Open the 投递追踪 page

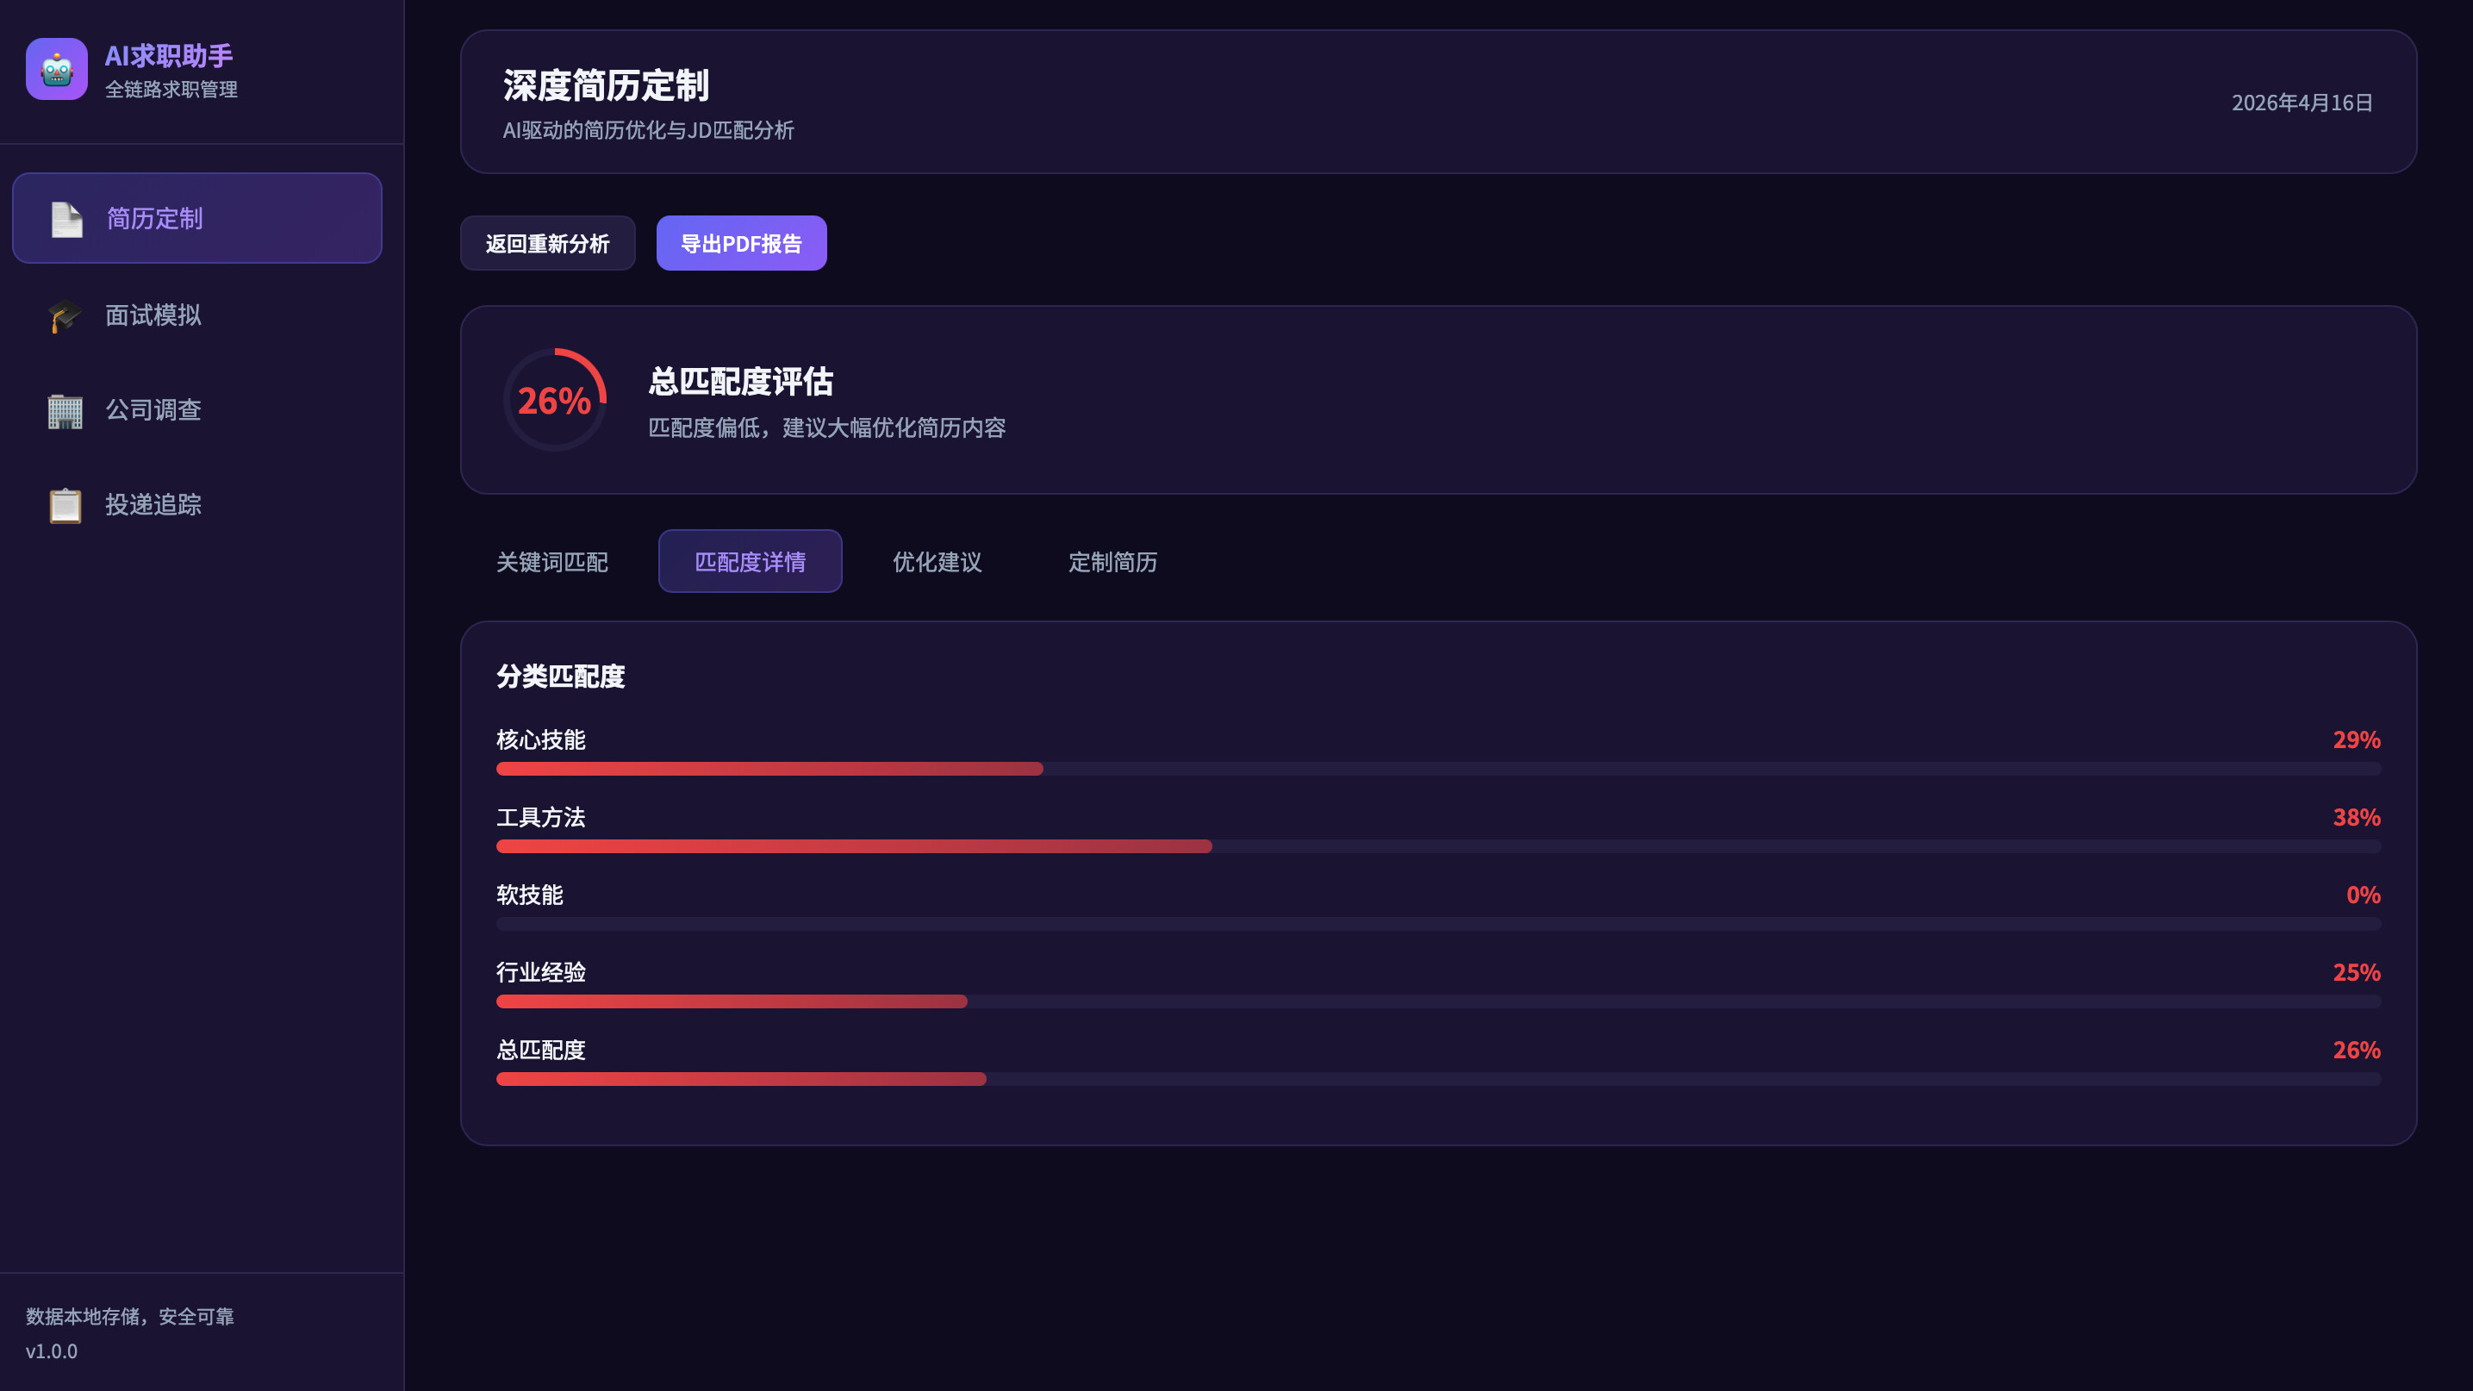pyautogui.click(x=153, y=505)
